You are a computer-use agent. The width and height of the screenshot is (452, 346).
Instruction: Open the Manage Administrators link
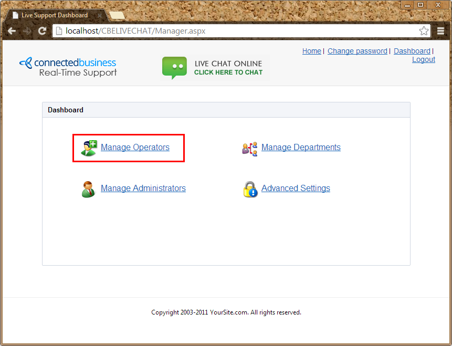click(x=143, y=188)
